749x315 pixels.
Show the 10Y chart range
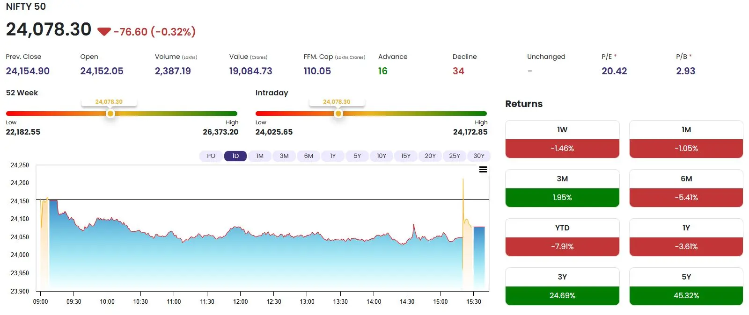coord(382,156)
